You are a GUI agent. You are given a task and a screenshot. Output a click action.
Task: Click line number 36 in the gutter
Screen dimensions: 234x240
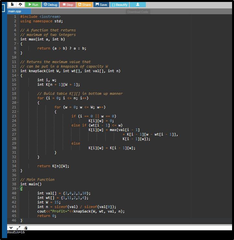point(14,175)
